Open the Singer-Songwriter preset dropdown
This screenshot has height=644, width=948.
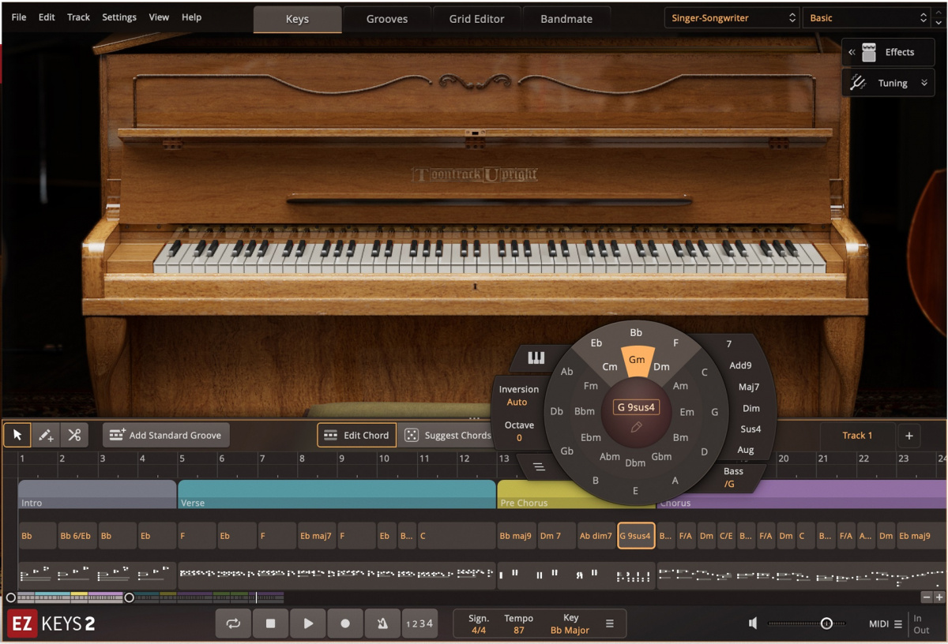pyautogui.click(x=731, y=17)
